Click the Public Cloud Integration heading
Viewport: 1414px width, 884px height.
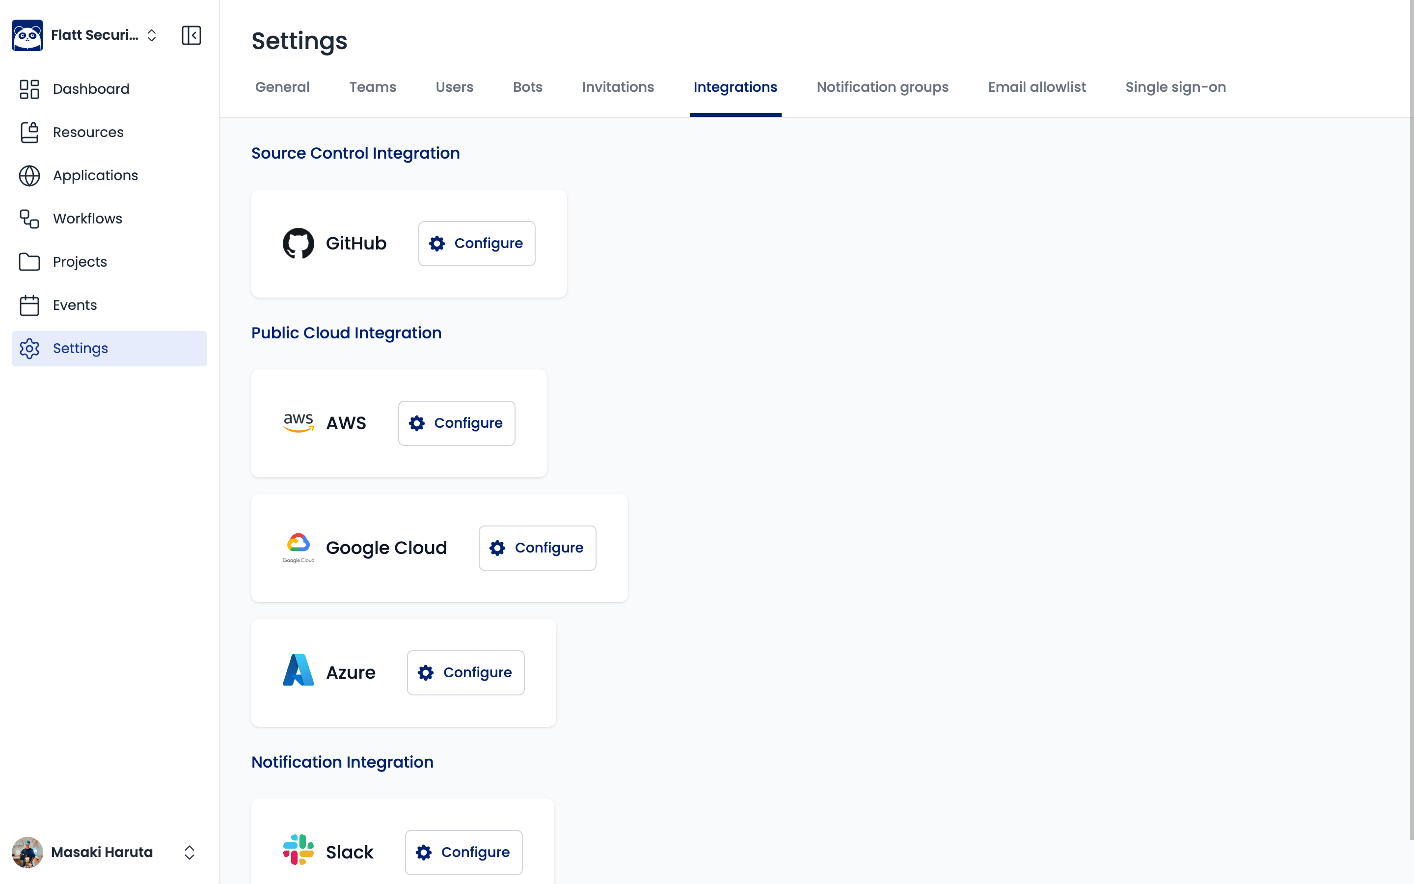(x=347, y=332)
